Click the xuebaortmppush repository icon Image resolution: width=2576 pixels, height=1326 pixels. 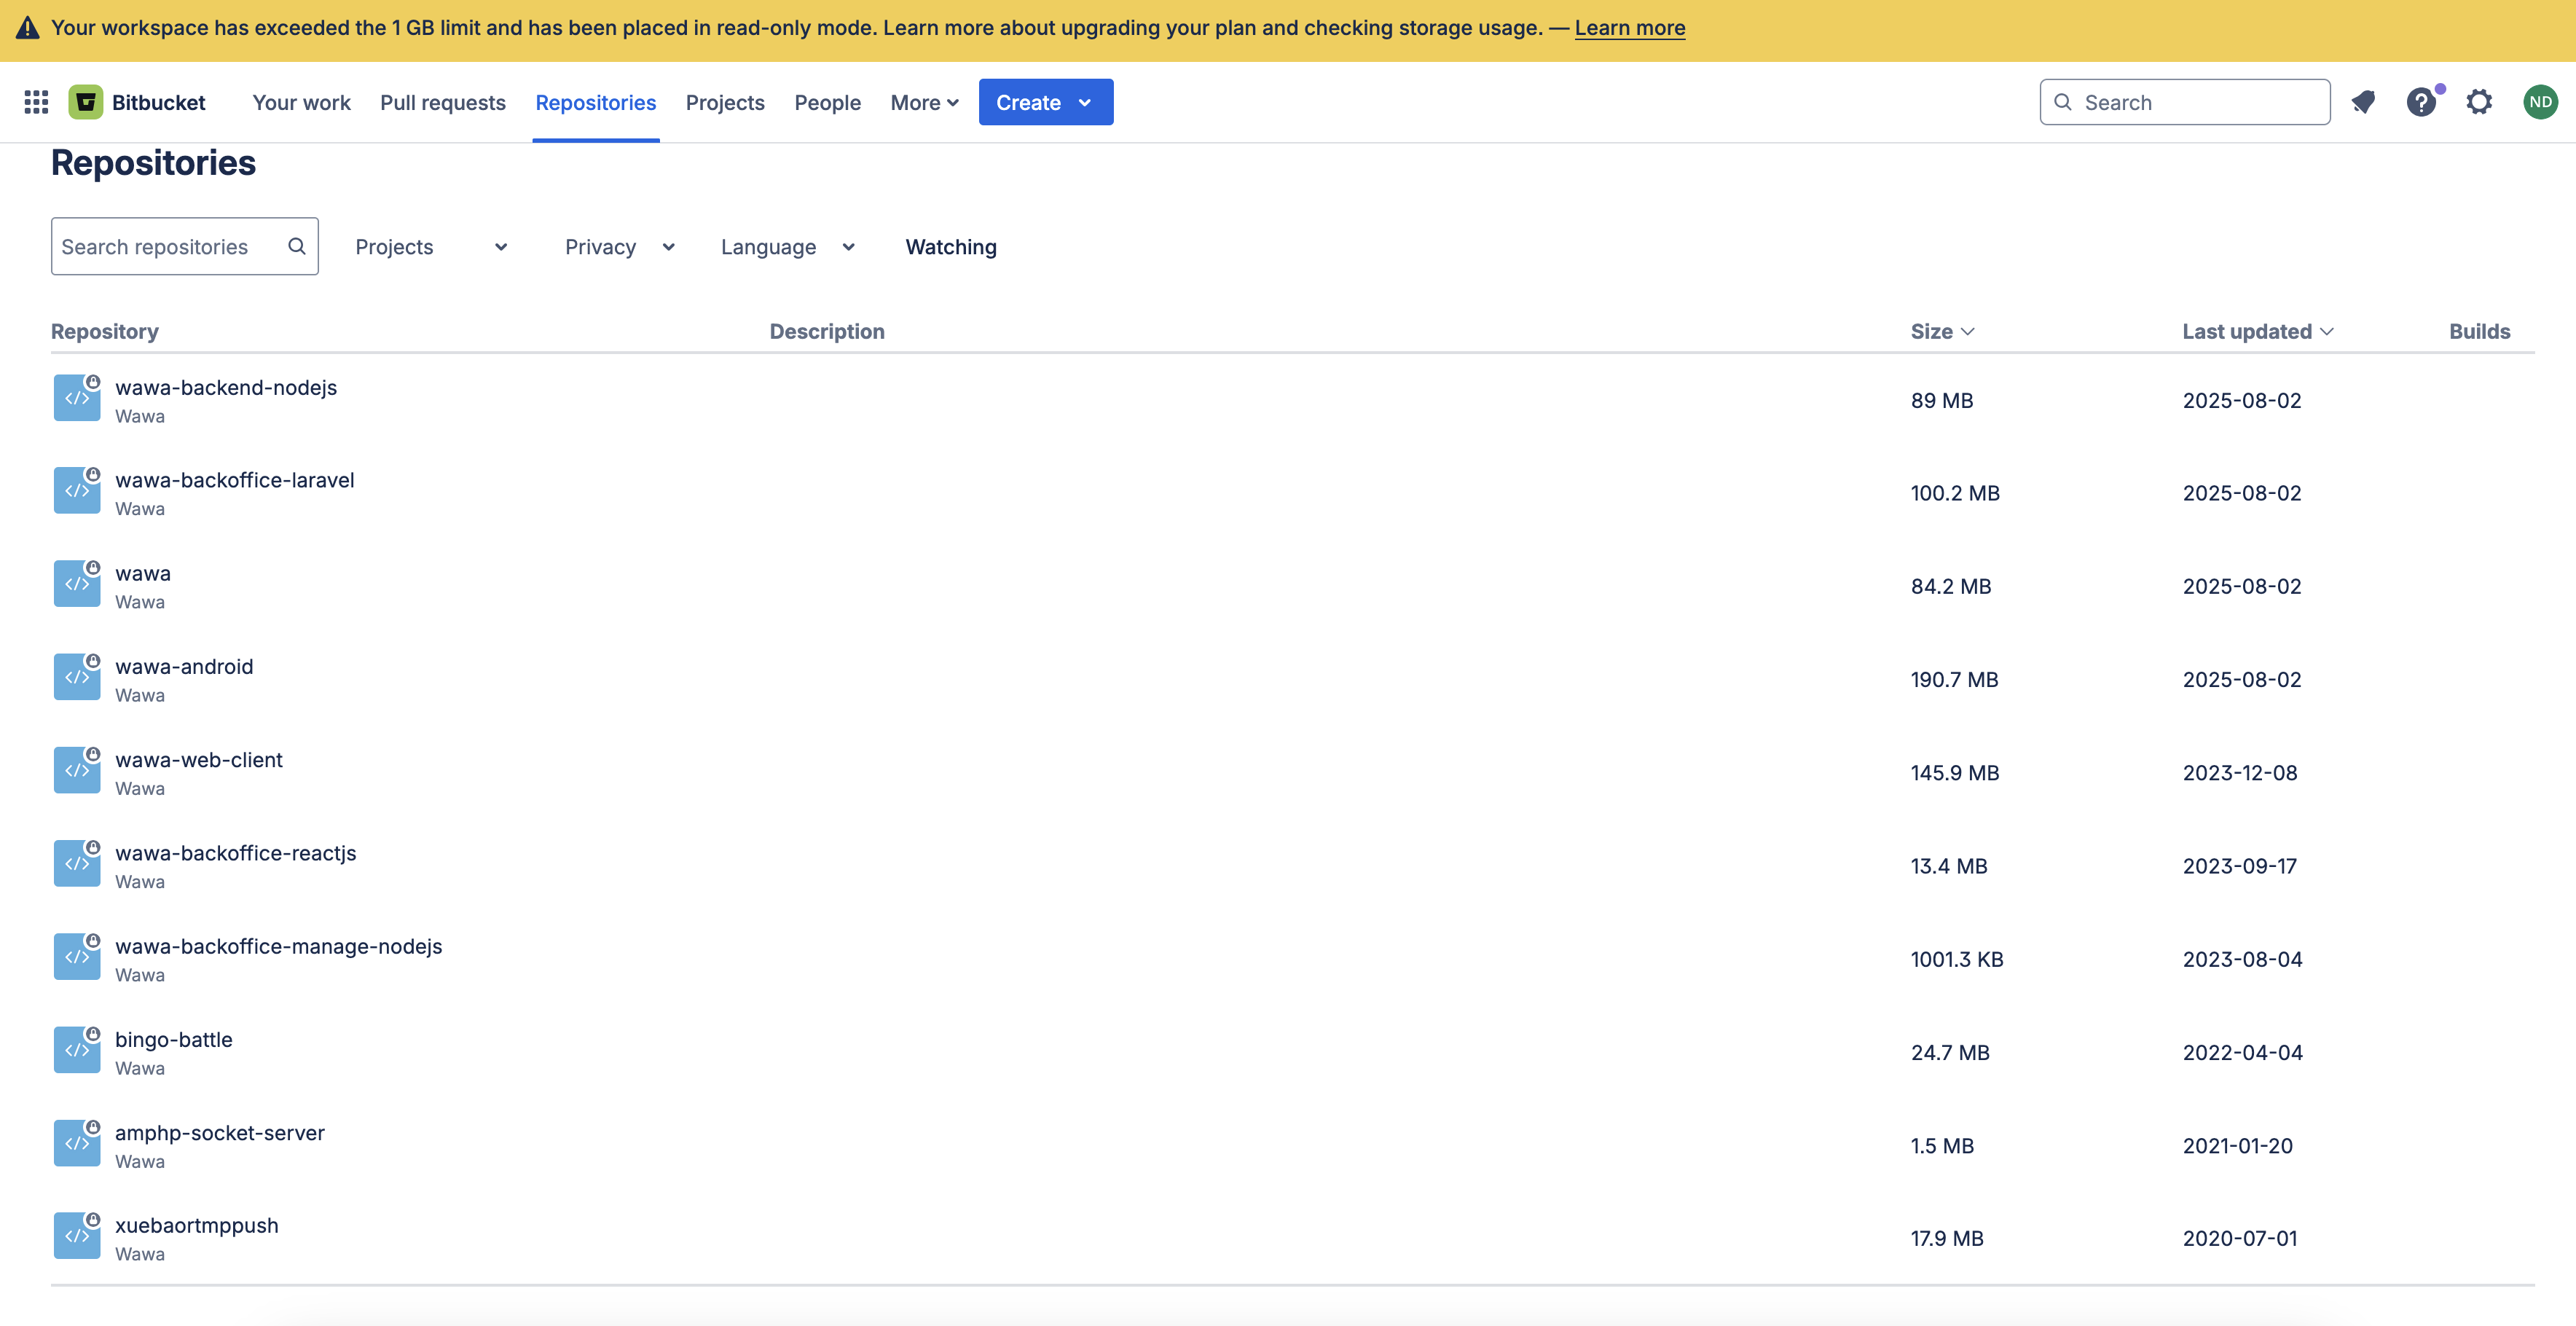[77, 1236]
